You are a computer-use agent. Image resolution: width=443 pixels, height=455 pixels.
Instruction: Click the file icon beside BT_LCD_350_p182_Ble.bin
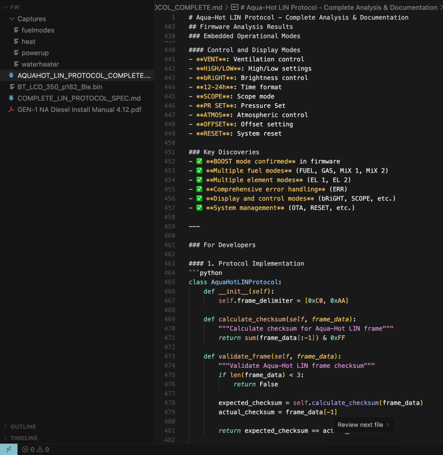point(11,87)
